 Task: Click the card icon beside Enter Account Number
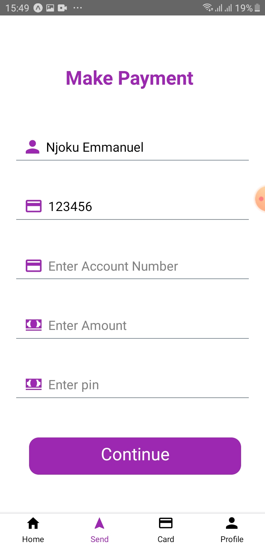point(33,266)
